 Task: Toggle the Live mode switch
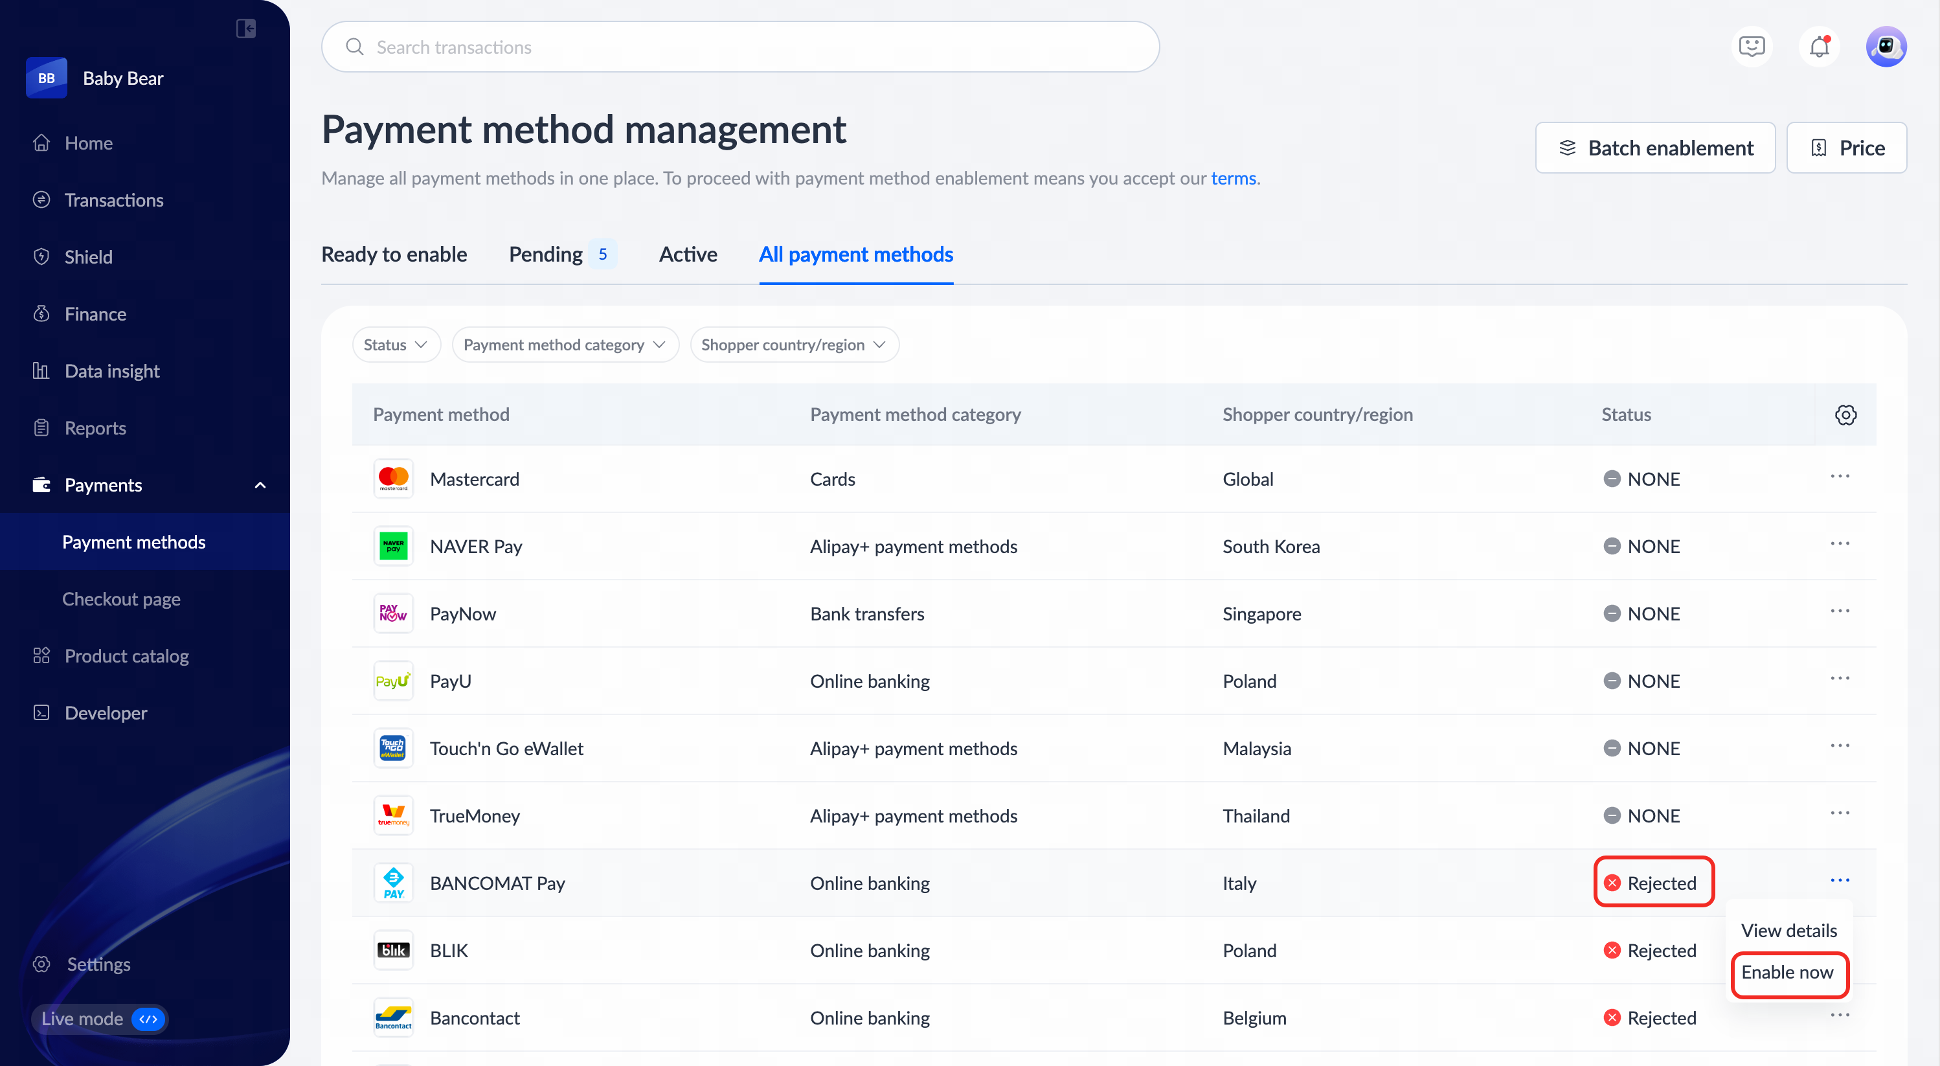(148, 1019)
